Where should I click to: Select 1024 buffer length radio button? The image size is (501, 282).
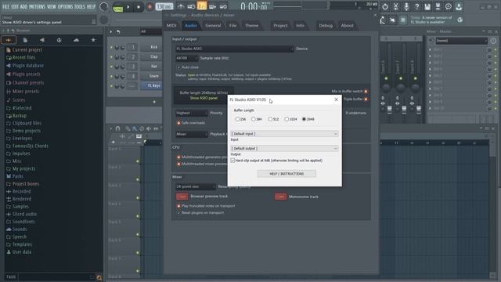[287, 119]
